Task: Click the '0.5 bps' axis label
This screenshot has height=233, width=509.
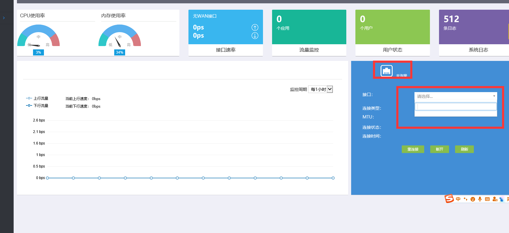Action: pos(39,166)
